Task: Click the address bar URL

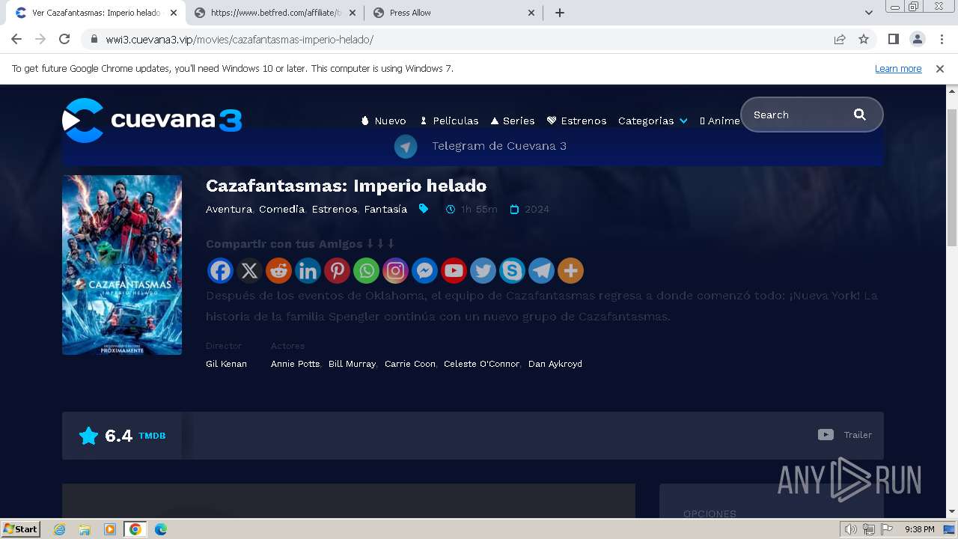Action: tap(239, 39)
